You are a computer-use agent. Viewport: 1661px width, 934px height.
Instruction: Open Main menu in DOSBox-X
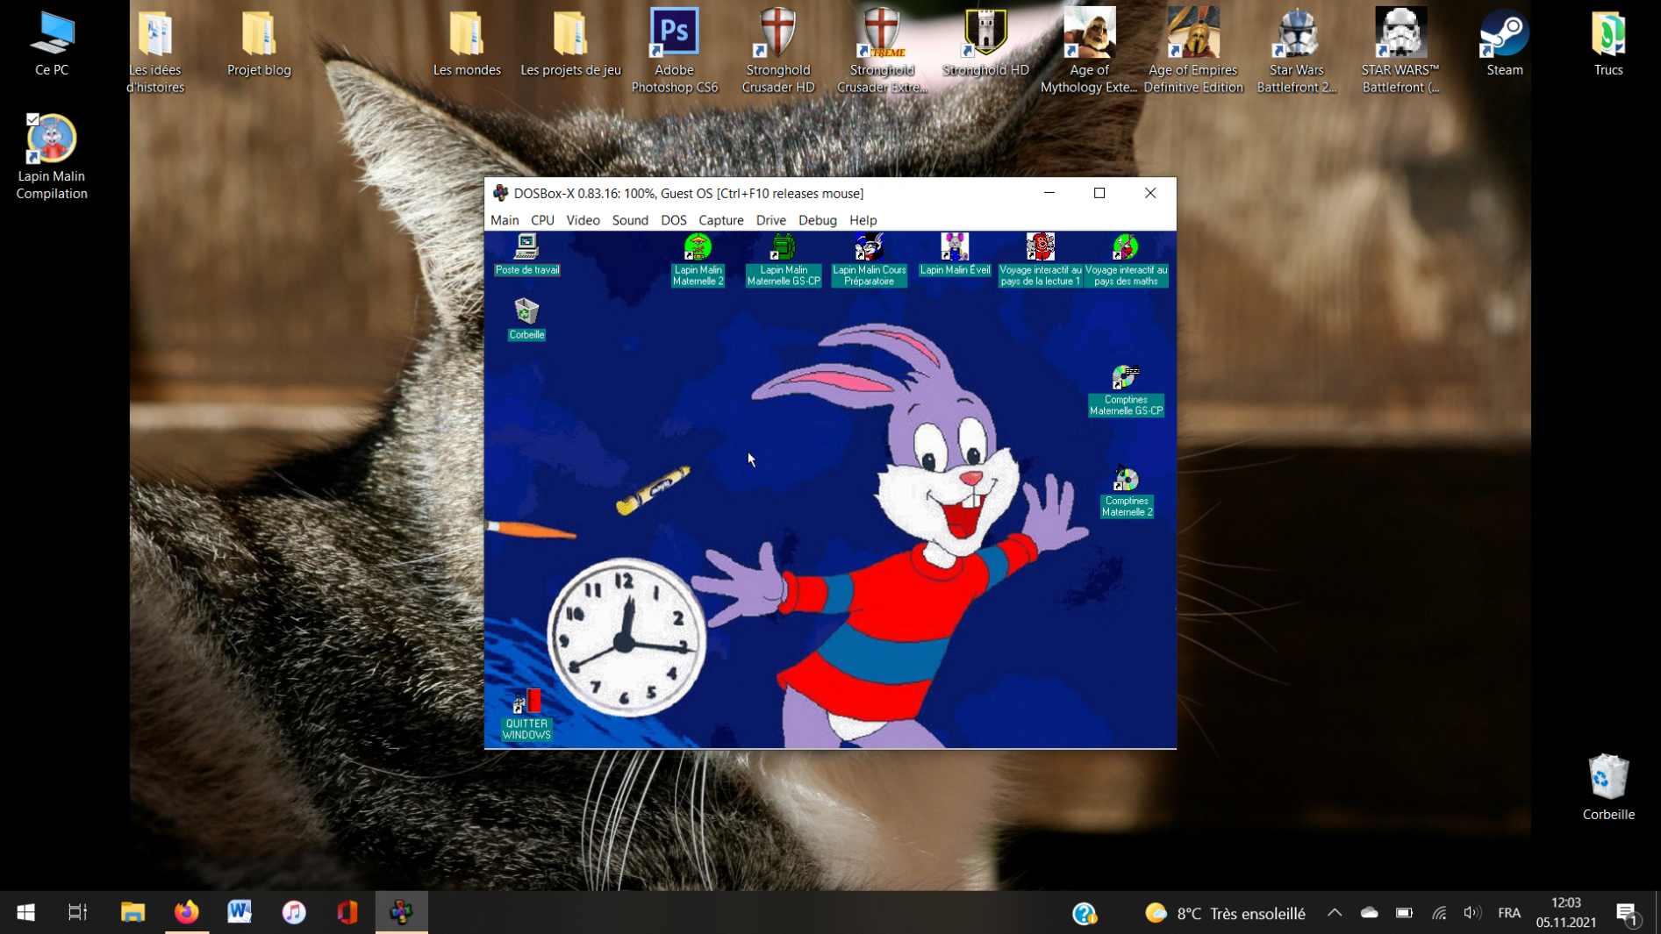[505, 220]
